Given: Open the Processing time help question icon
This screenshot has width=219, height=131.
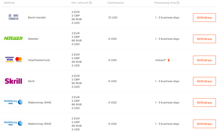Looking at the screenshot, I should pos(178,3).
